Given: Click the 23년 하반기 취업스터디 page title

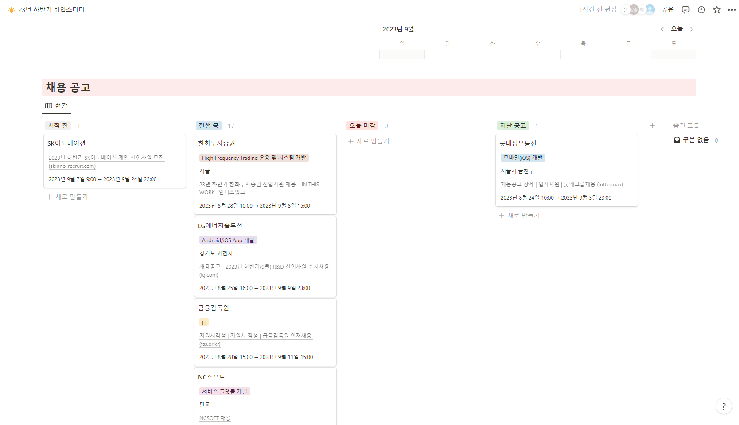Looking at the screenshot, I should click(x=51, y=10).
